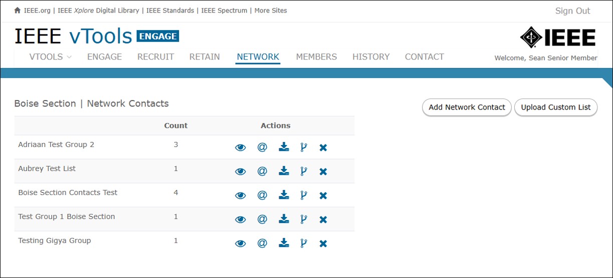Open the More Sites menu
This screenshot has width=613, height=278.
[x=271, y=10]
